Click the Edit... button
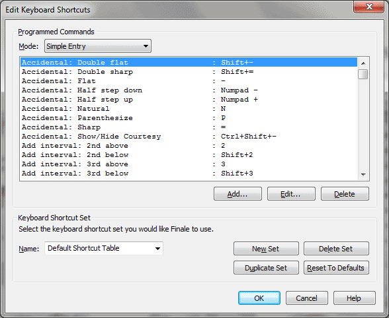The height and width of the screenshot is (318, 389). (291, 194)
